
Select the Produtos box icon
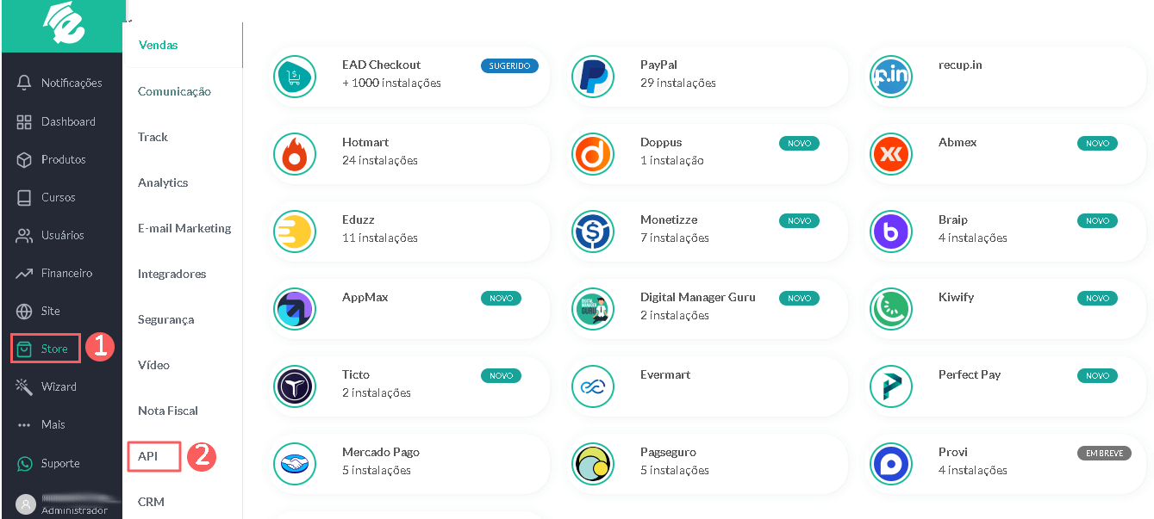pyautogui.click(x=24, y=159)
